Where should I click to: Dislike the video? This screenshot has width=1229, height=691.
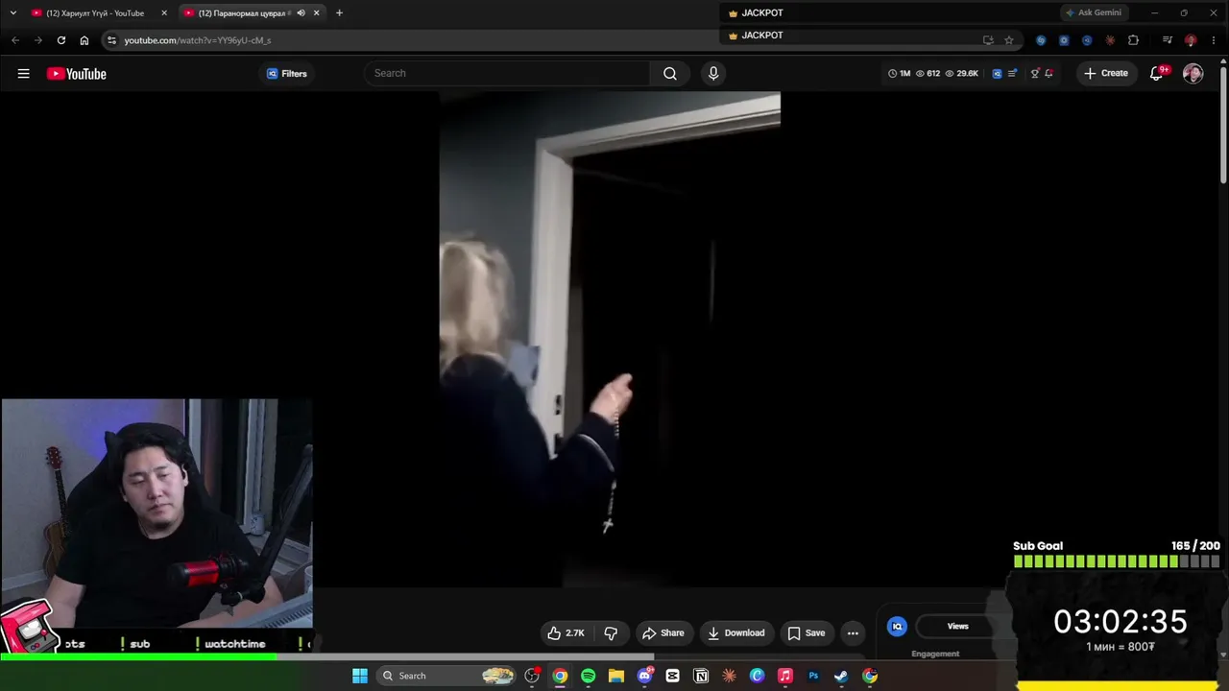point(611,633)
